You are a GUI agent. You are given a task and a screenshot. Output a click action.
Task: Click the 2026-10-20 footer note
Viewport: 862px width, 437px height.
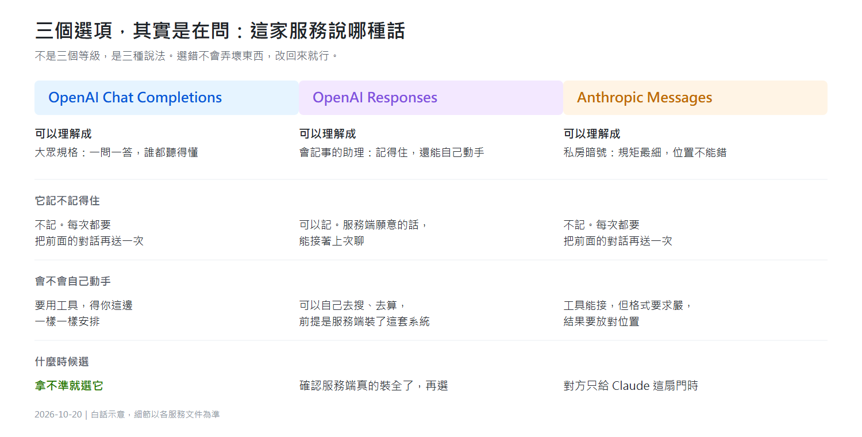[127, 415]
